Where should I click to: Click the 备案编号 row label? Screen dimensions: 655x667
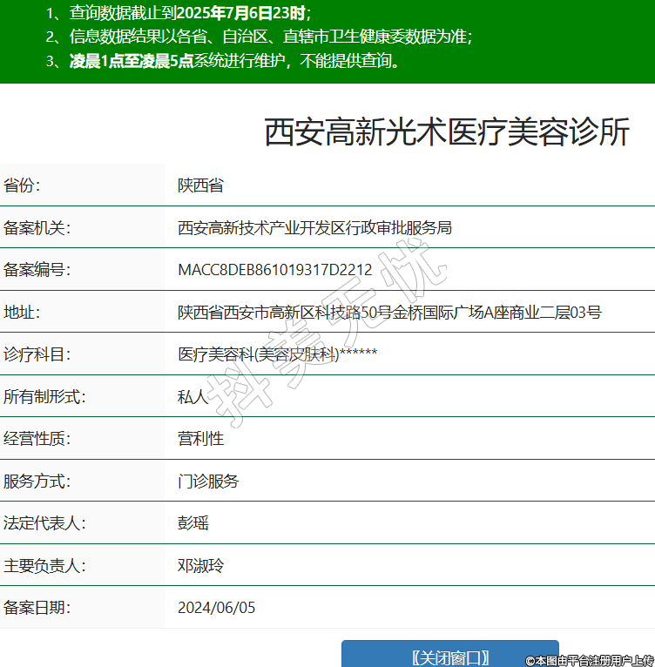[x=37, y=270]
